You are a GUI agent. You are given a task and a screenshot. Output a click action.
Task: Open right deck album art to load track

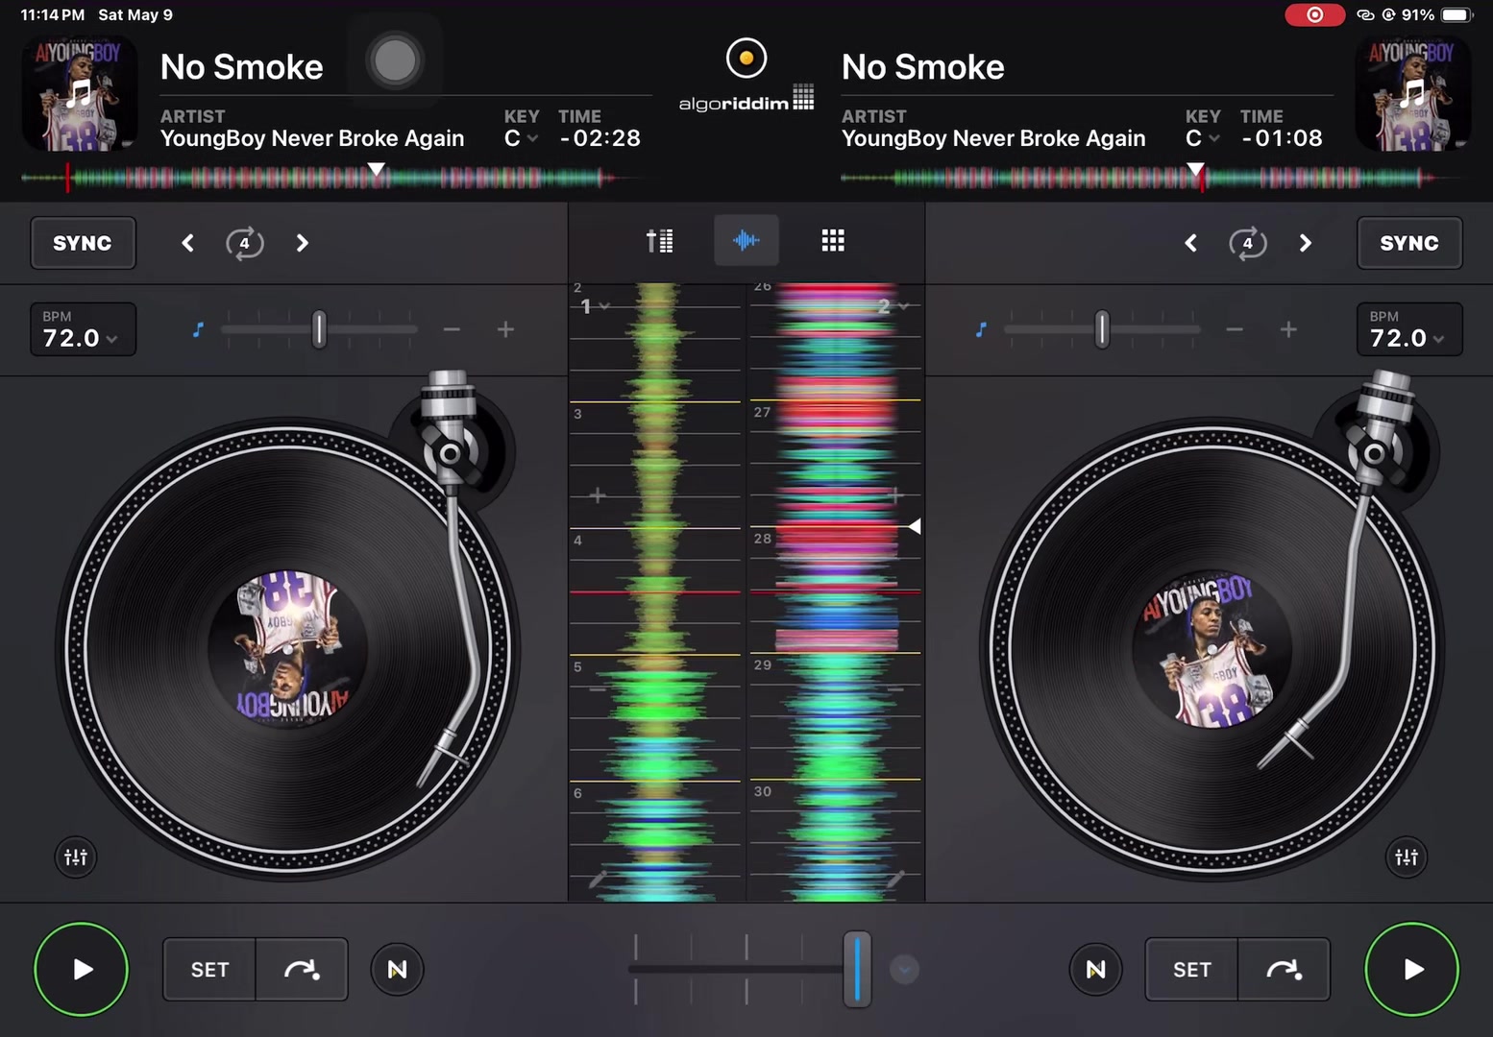coord(1412,93)
